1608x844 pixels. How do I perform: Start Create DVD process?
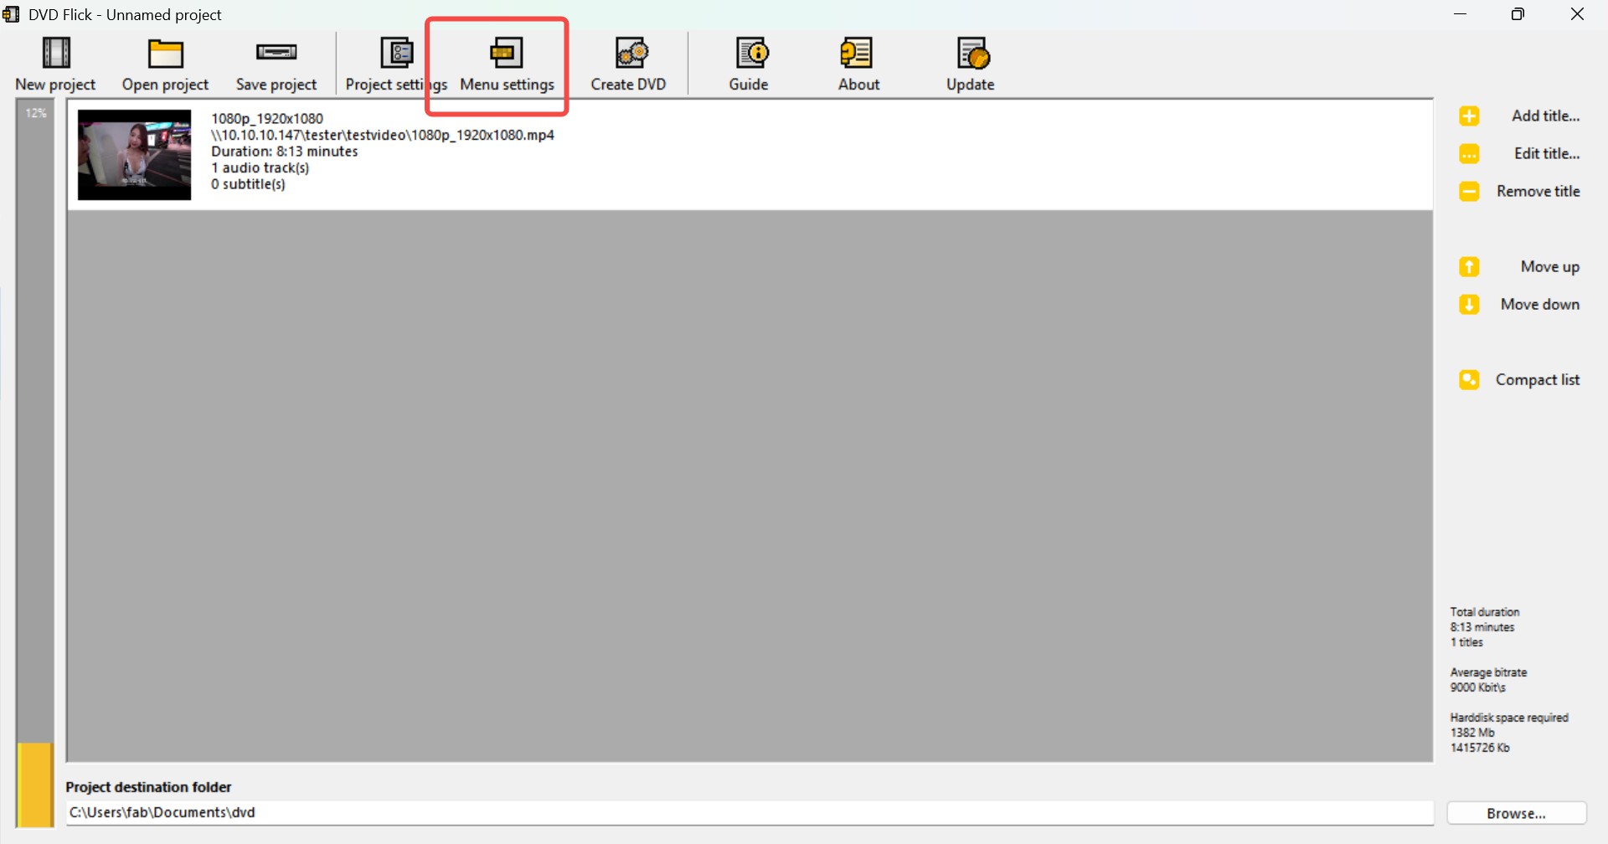(x=629, y=63)
